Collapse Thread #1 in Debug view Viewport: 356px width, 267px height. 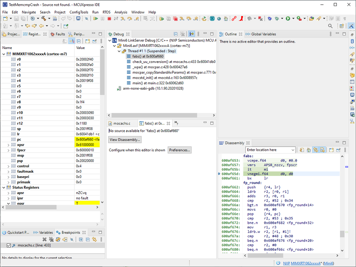point(119,51)
